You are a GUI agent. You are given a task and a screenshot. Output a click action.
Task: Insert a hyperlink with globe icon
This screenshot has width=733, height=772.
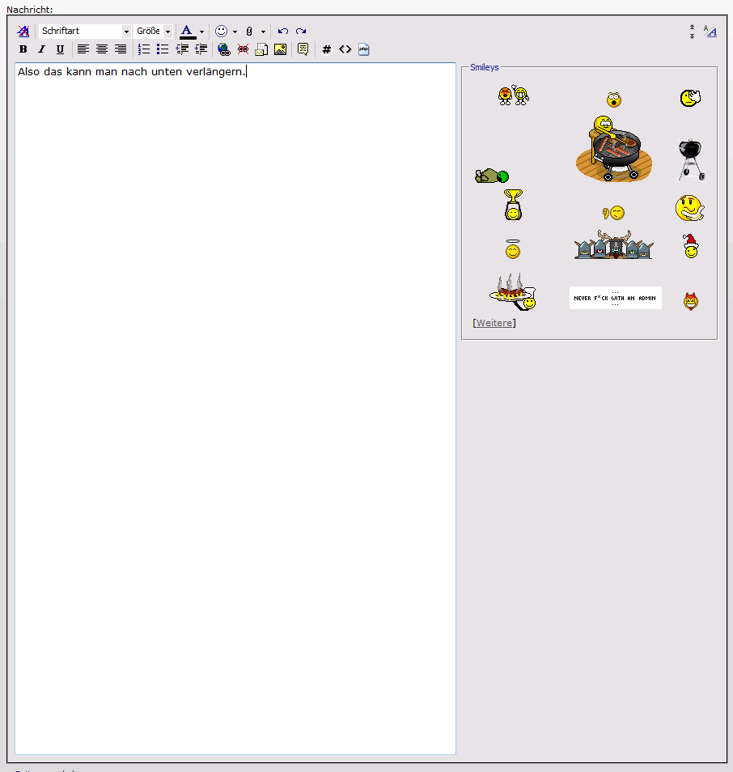click(224, 49)
